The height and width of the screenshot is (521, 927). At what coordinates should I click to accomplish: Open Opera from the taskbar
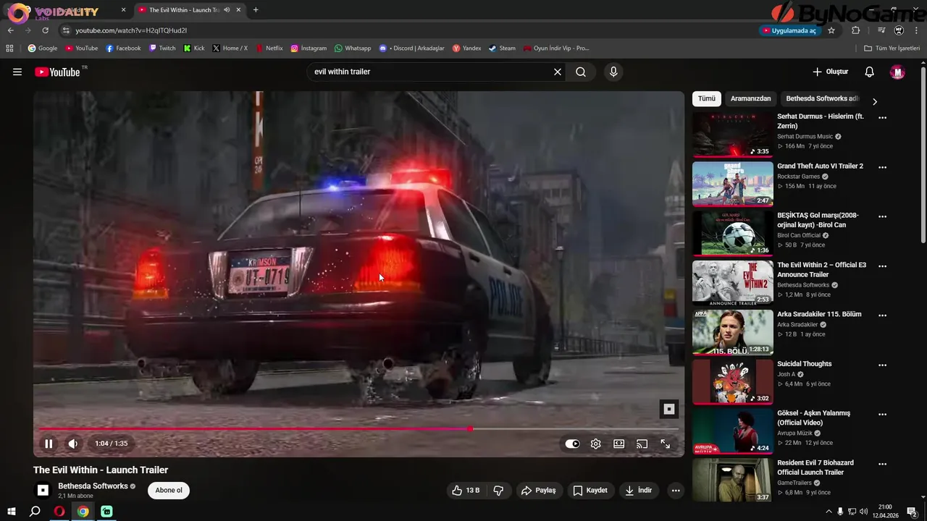[x=59, y=512]
